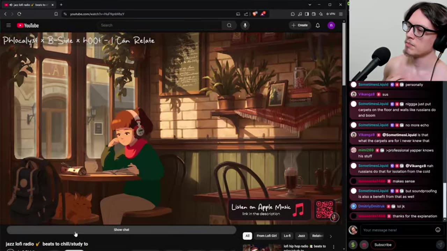Open the YouTube Create menu
This screenshot has width=447, height=251.
300,25
